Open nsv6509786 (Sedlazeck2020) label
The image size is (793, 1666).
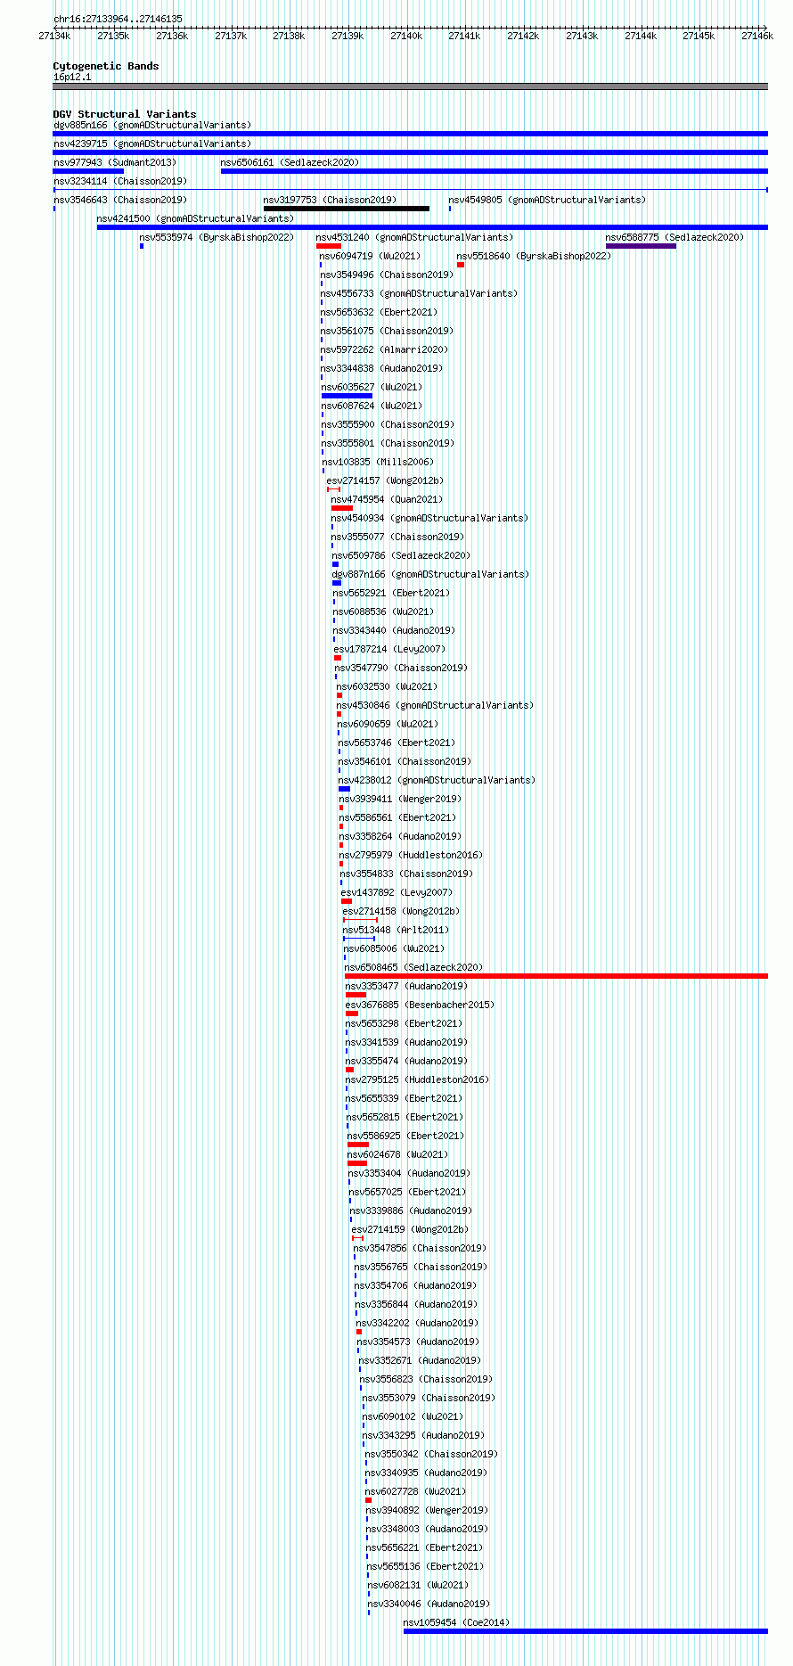(401, 555)
